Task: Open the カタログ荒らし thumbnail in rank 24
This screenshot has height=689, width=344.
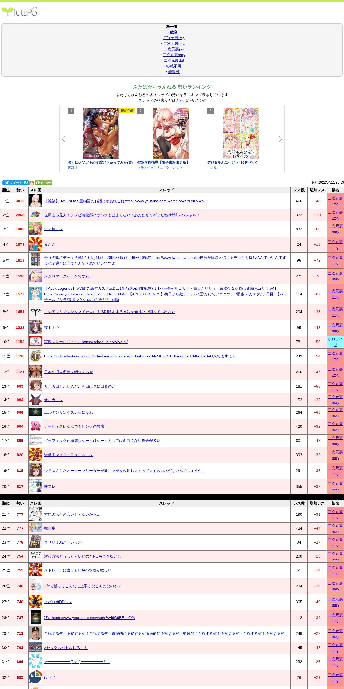Action: [x=36, y=555]
